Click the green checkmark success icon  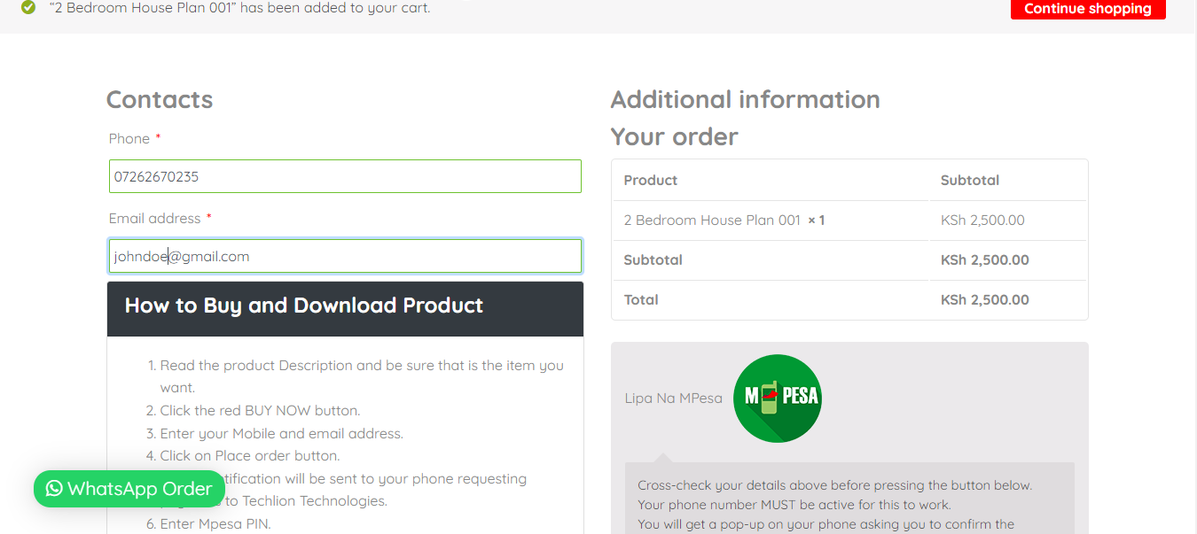coord(29,7)
